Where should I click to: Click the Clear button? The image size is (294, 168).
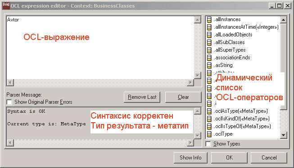[183, 97]
